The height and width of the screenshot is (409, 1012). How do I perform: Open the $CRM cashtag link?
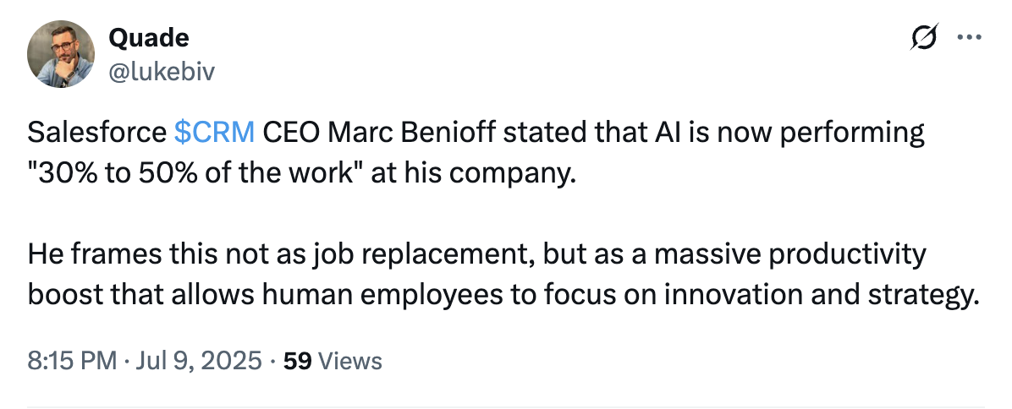pos(214,133)
